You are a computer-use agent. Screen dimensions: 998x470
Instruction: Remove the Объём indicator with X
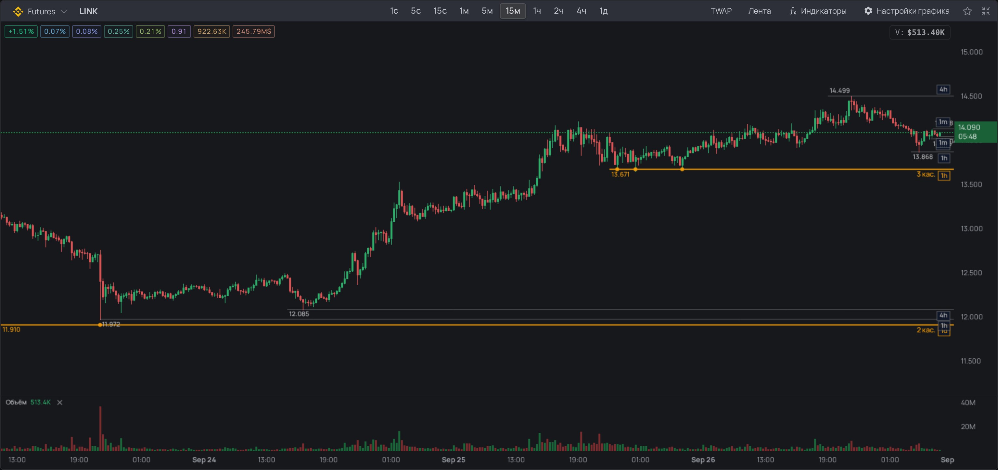60,402
